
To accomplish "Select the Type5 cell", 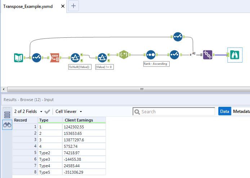I will point(50,172).
